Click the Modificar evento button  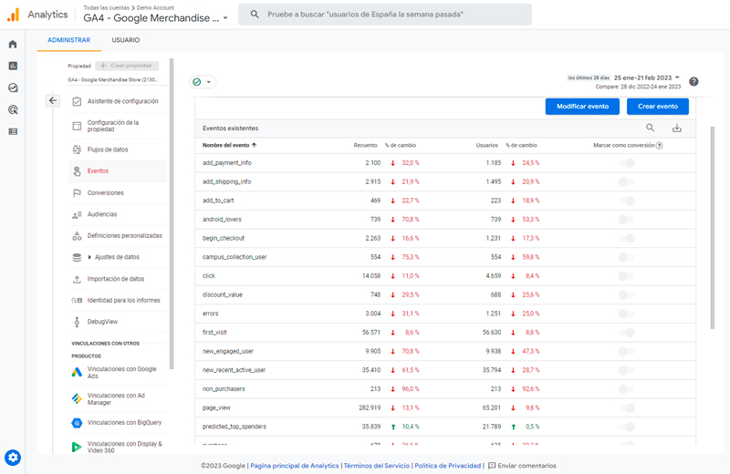click(582, 107)
